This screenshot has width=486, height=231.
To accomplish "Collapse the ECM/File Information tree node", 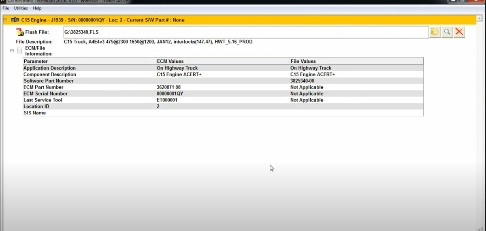I will tap(12, 51).
